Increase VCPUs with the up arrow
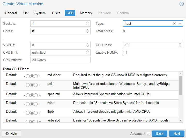Viewport: 186px width, 138px height. 87,44
